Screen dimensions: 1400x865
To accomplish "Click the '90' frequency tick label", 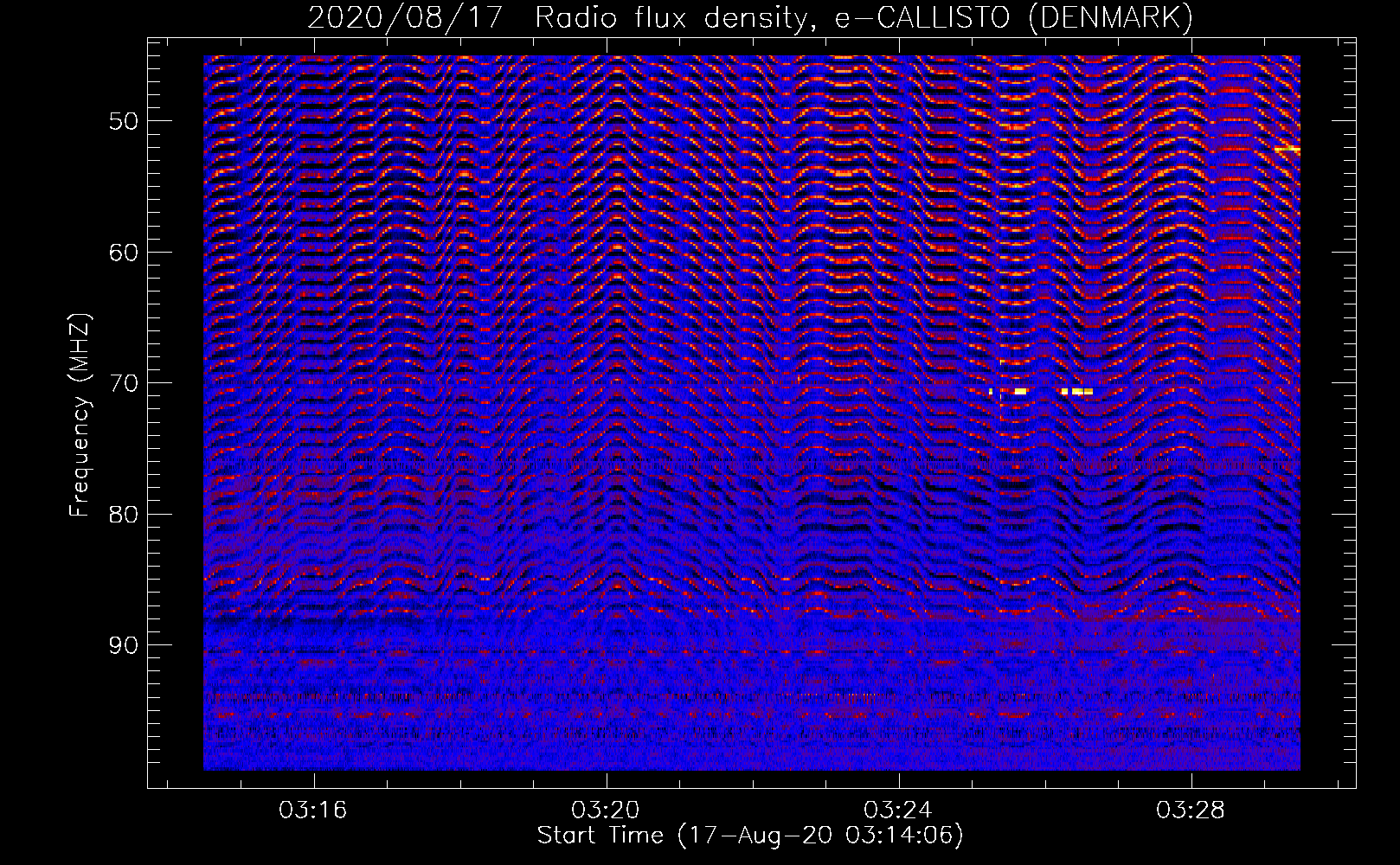I will [x=123, y=646].
